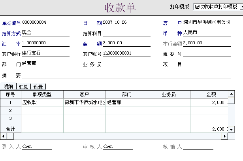The width and height of the screenshot is (243, 161).
Task: Select row header 1 in the grid
Action: click(x=11, y=102)
